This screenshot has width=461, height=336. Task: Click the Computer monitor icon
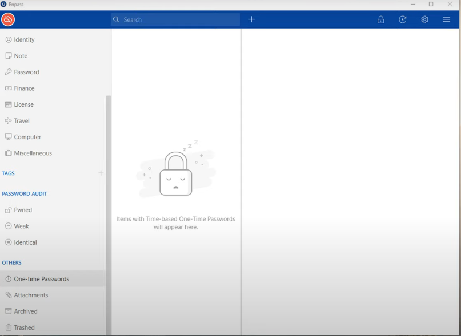(x=9, y=137)
